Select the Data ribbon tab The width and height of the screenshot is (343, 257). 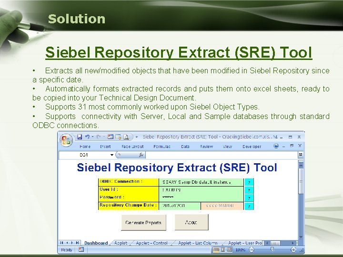(x=185, y=147)
